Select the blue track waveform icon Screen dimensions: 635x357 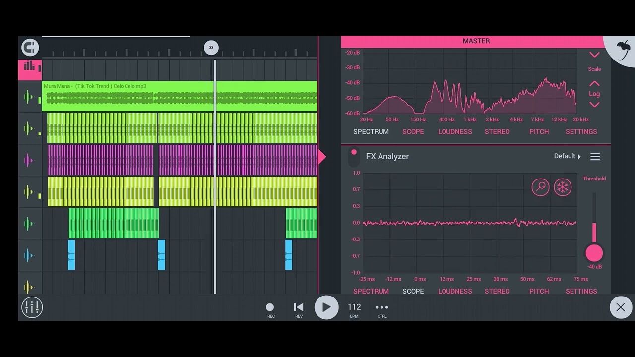pos(29,255)
